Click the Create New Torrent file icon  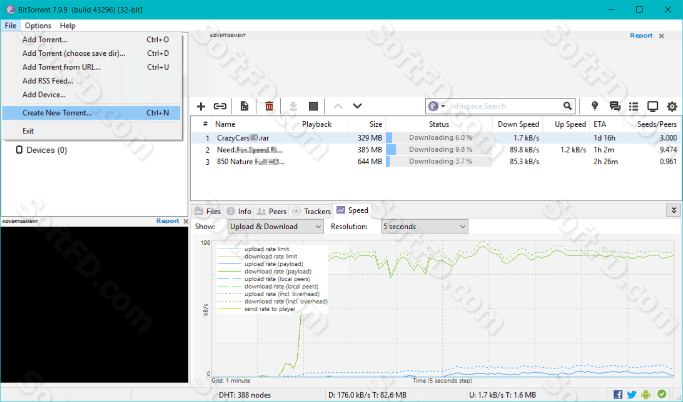coord(244,106)
